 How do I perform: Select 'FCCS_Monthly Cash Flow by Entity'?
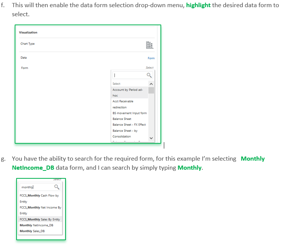[x=40, y=198]
